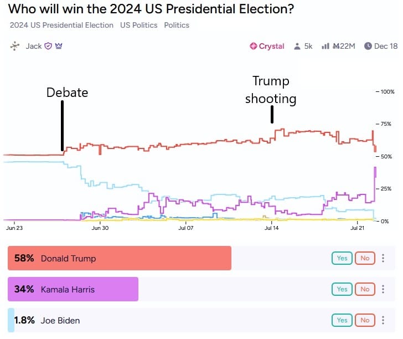Open more options for Kamala Harris

click(383, 289)
